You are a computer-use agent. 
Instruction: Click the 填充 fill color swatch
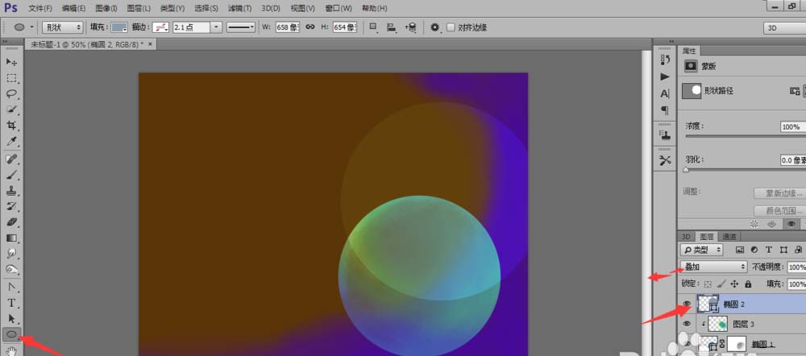[119, 27]
